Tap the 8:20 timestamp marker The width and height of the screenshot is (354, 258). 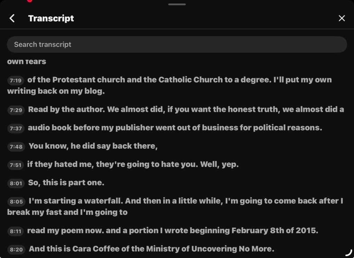pyautogui.click(x=16, y=249)
